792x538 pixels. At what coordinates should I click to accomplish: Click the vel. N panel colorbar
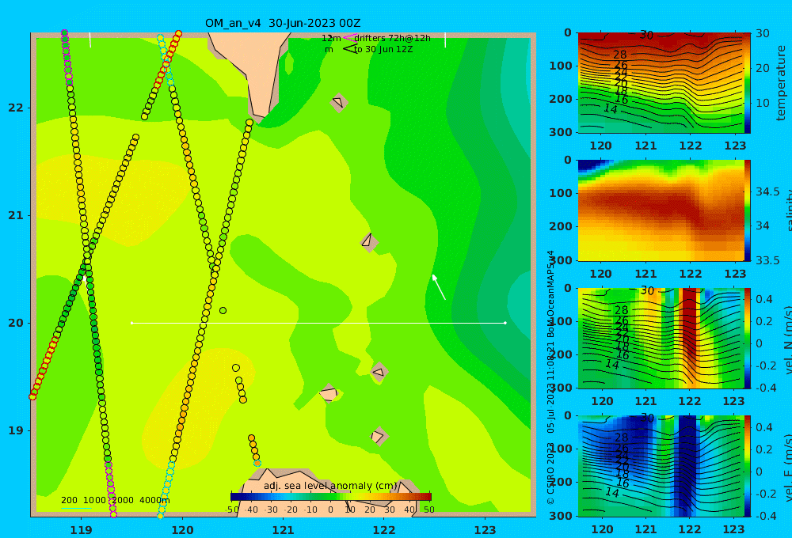coord(747,338)
